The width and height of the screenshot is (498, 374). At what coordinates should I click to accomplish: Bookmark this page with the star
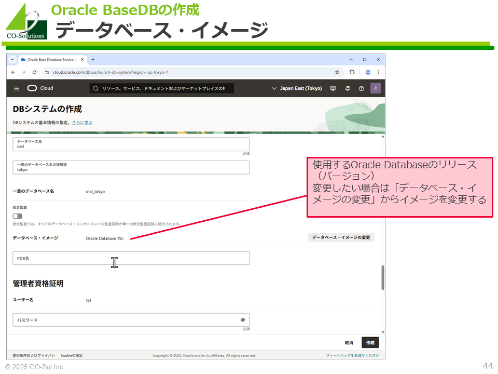click(337, 72)
